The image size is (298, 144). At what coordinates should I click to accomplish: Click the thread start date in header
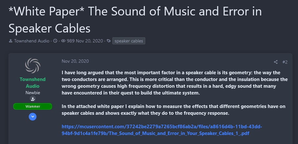tap(89, 41)
